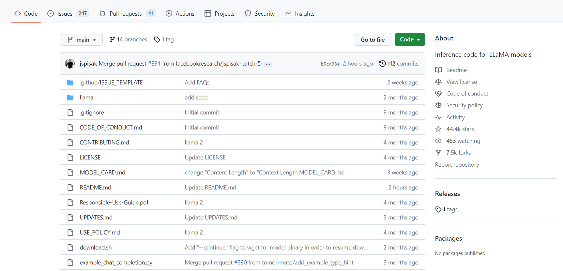This screenshot has width=563, height=271.
Task: Click the commit history clock icon
Action: (382, 64)
